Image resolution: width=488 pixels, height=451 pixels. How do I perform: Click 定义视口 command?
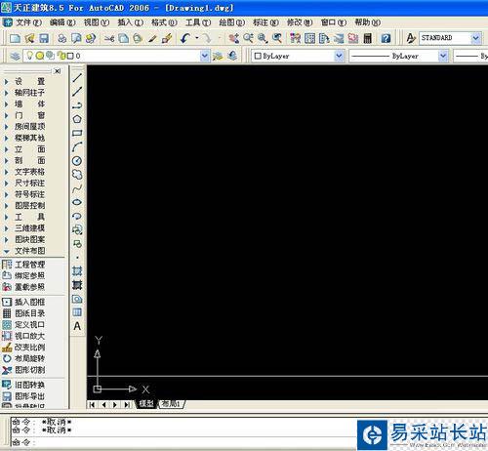[23, 324]
